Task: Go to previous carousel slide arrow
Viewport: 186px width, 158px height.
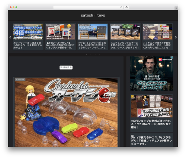Action: pyautogui.click(x=10, y=37)
